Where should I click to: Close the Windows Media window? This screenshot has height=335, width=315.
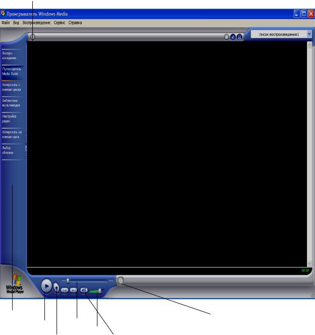coord(311,14)
